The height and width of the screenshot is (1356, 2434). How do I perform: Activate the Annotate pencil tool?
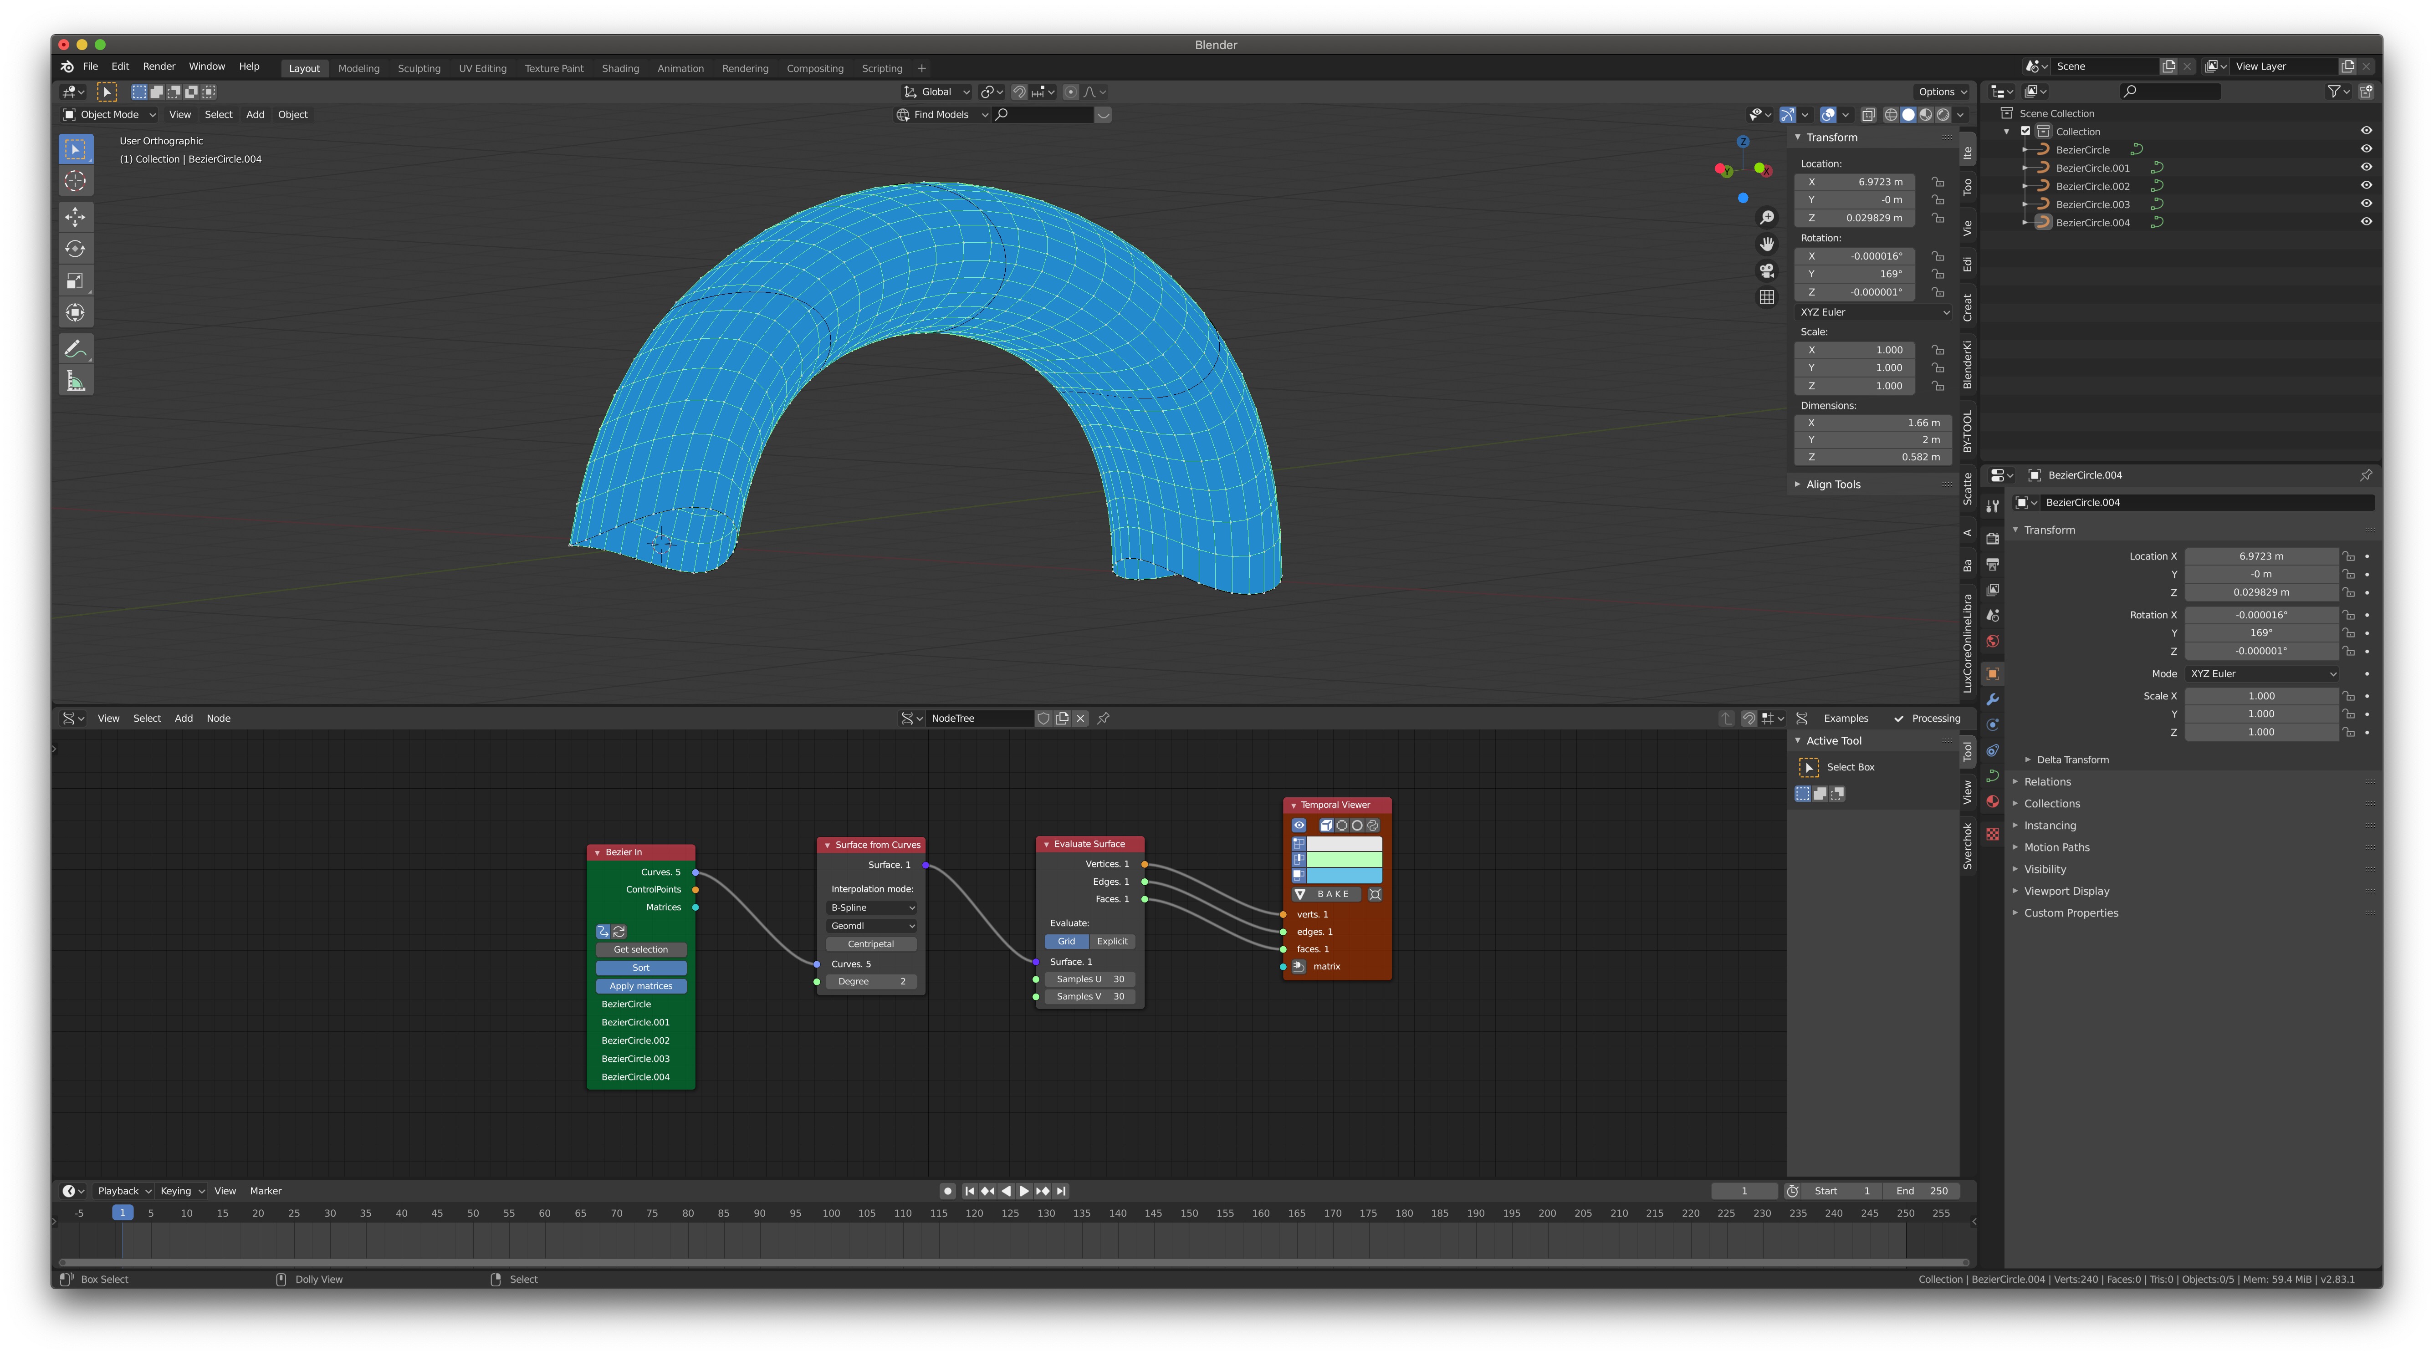pos(76,348)
